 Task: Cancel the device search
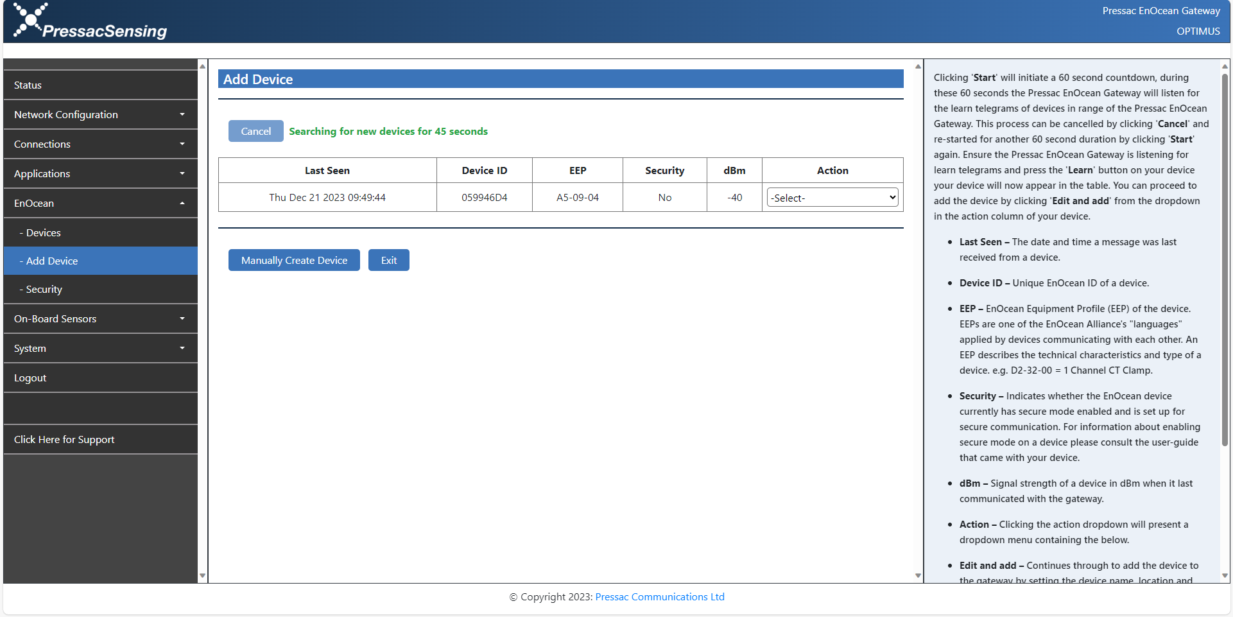[255, 131]
